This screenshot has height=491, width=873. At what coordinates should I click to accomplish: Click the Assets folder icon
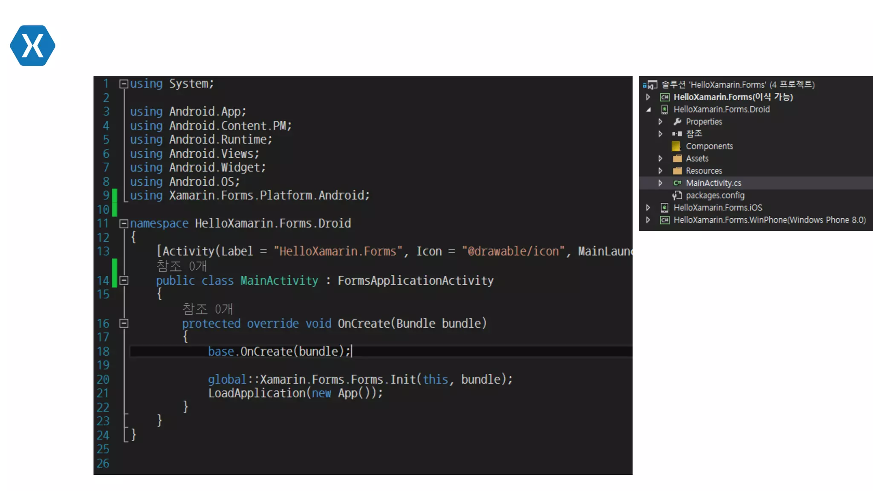[x=677, y=159]
